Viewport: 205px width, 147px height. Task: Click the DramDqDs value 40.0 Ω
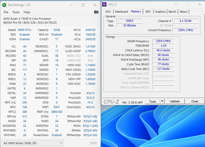point(90,107)
